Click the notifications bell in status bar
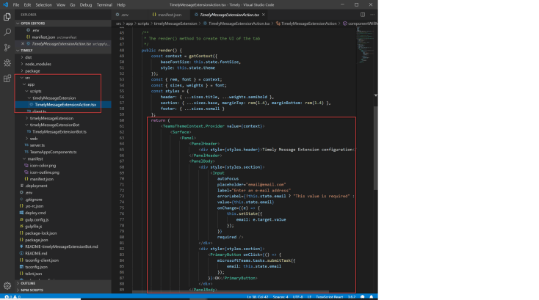 (x=372, y=297)
